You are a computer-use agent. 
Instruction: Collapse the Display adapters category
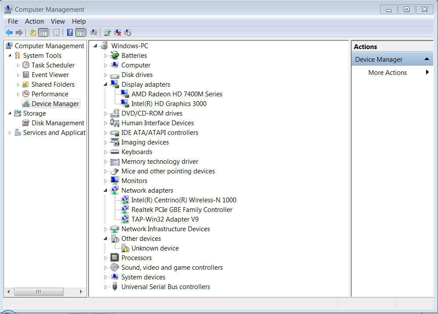pyautogui.click(x=105, y=84)
